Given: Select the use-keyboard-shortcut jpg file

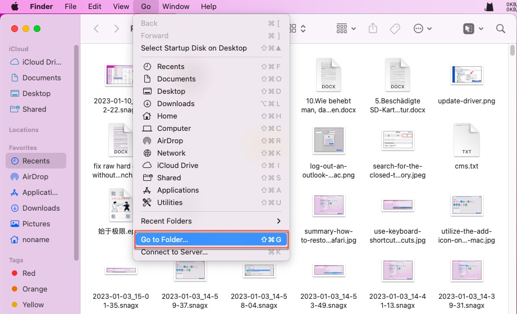Looking at the screenshot, I should pyautogui.click(x=397, y=205).
